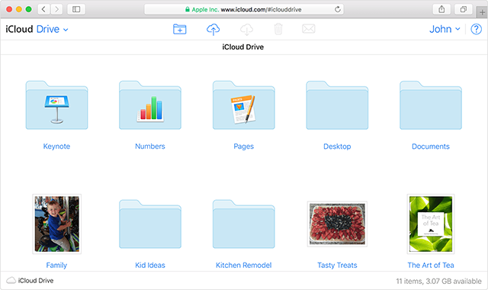The width and height of the screenshot is (488, 290).
Task: Click the address bar URL field
Action: coord(244,9)
